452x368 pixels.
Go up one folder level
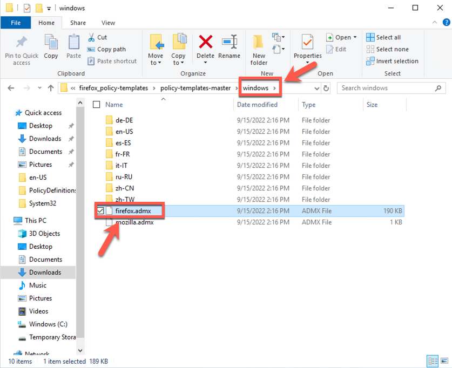51,88
